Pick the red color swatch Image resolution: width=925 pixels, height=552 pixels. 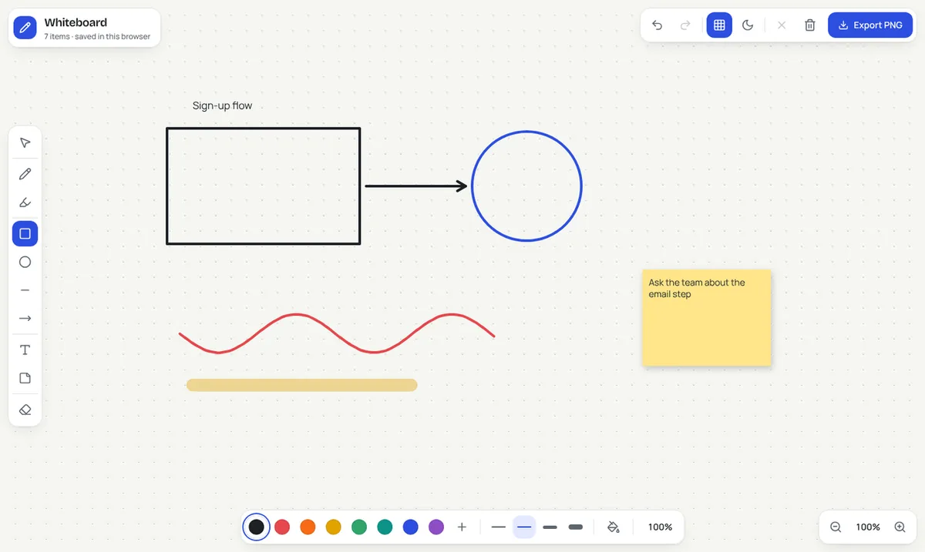click(x=282, y=527)
